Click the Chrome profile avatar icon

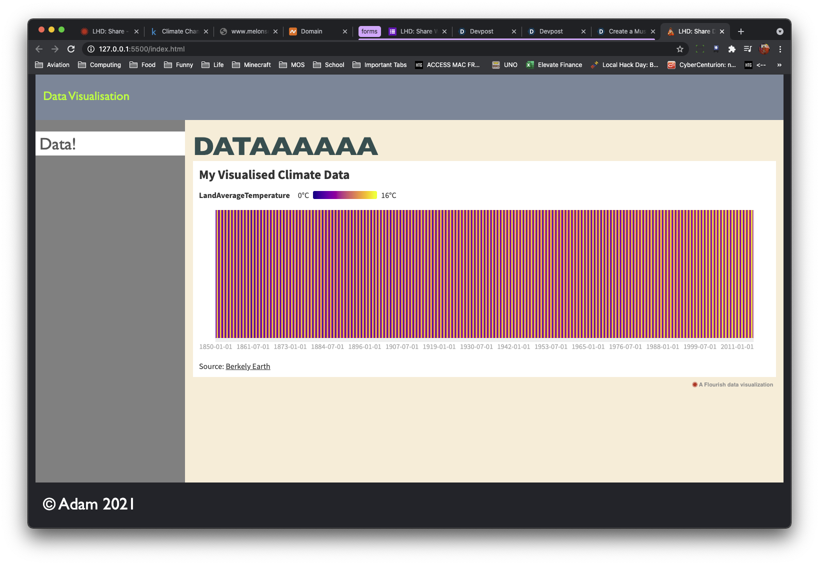763,48
